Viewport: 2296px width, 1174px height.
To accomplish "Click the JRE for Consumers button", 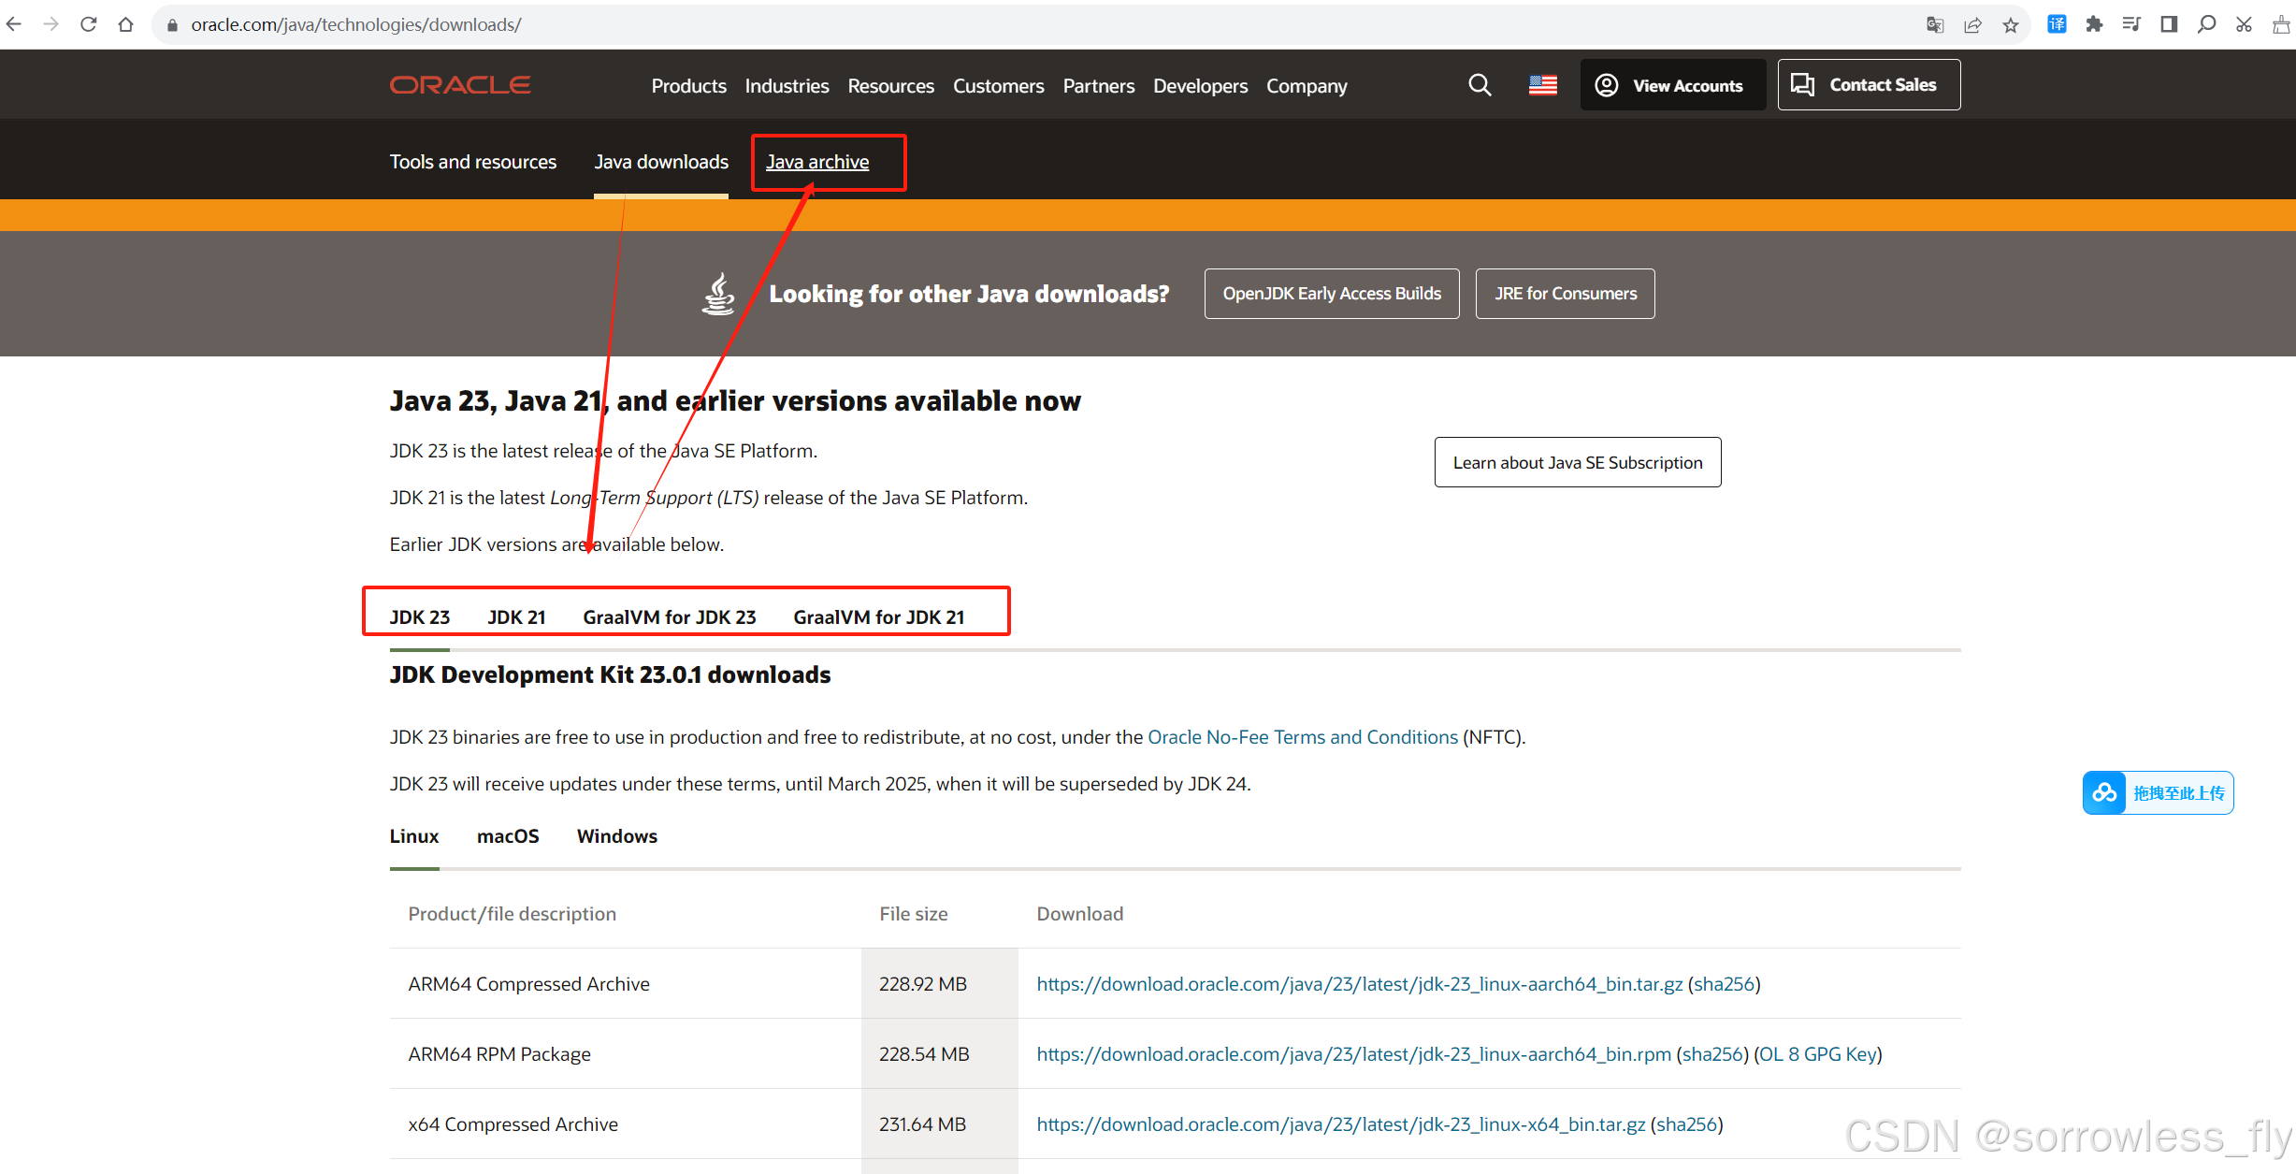I will [1565, 294].
